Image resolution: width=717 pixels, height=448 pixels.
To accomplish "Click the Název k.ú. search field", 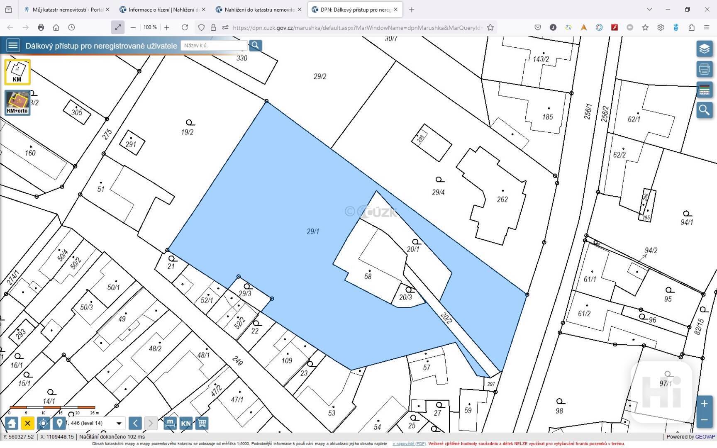I will point(214,45).
